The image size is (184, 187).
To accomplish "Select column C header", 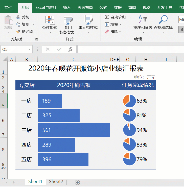I will (74, 59).
